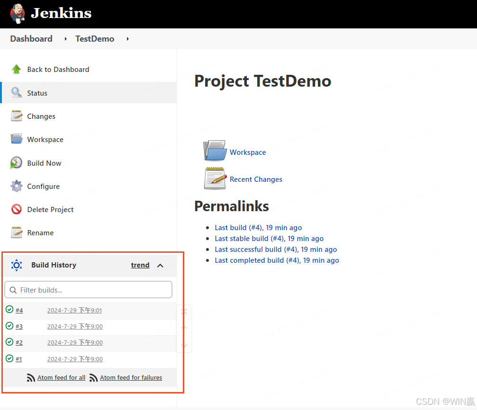Click the search magnifier in Filter builds
Viewport: 477px width, 410px height.
(13, 290)
